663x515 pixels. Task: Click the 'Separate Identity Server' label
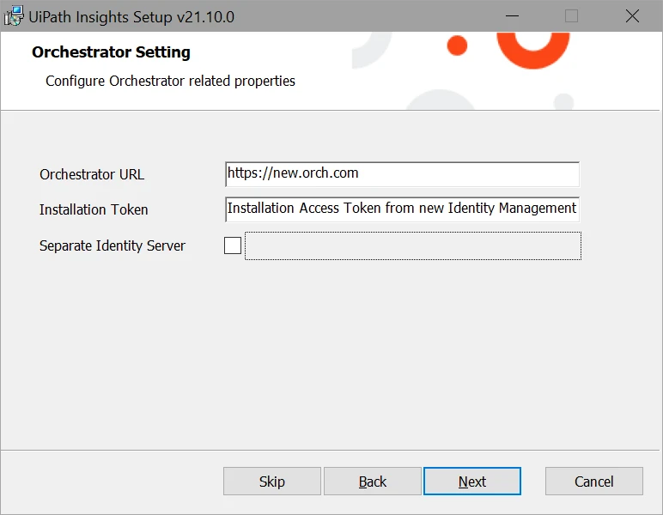coord(112,245)
